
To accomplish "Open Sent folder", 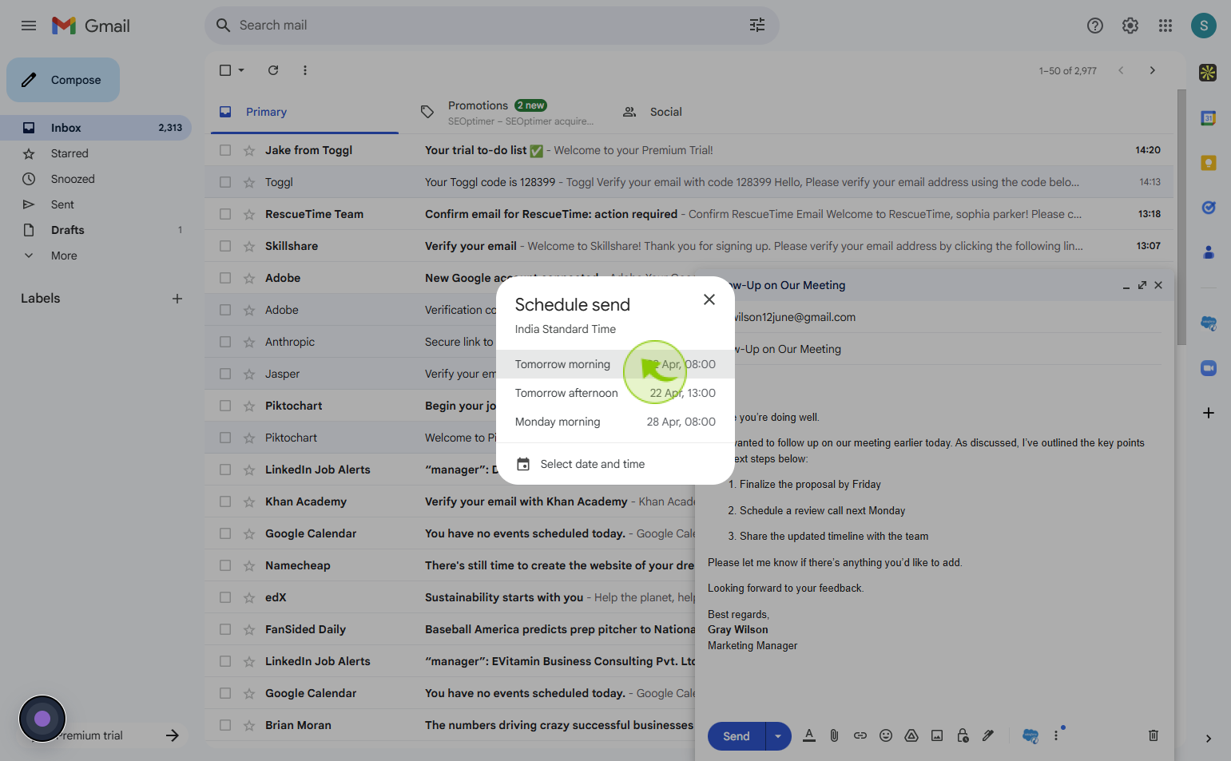I will click(96, 204).
